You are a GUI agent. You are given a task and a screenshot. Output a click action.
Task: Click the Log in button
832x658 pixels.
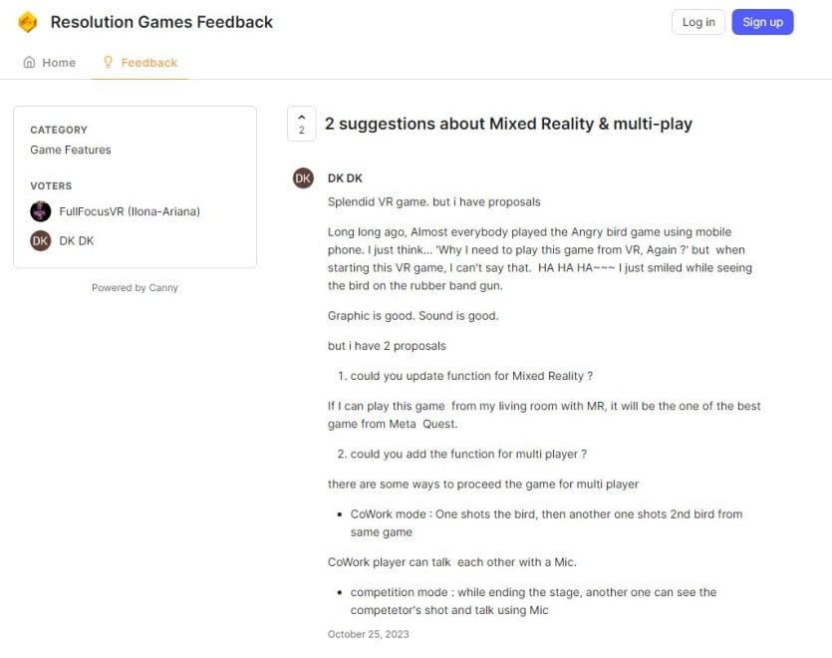pyautogui.click(x=698, y=22)
